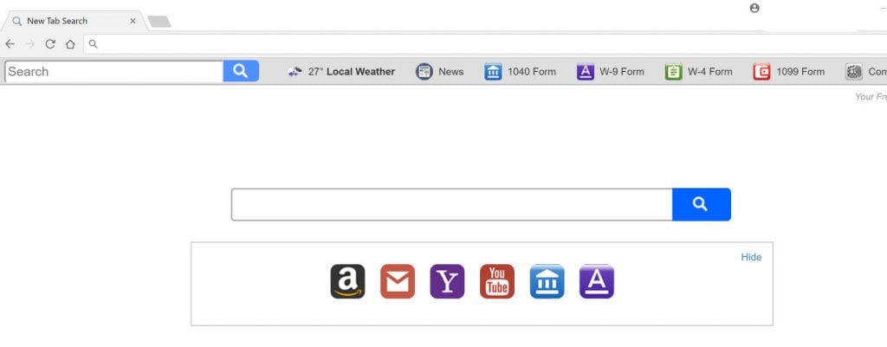887x347 pixels.
Task: Open the Amazon shortcut icon
Action: [347, 281]
